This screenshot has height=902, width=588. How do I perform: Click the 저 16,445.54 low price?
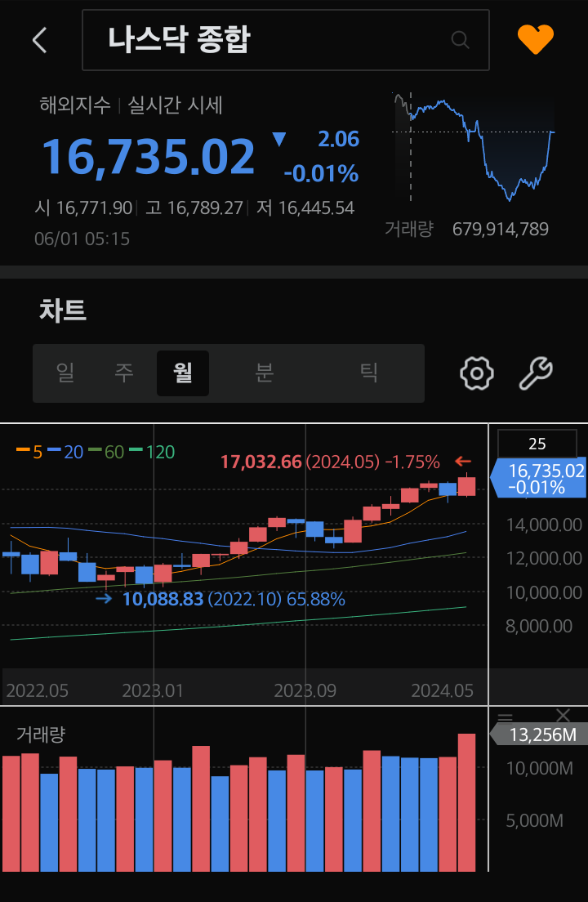click(x=305, y=208)
